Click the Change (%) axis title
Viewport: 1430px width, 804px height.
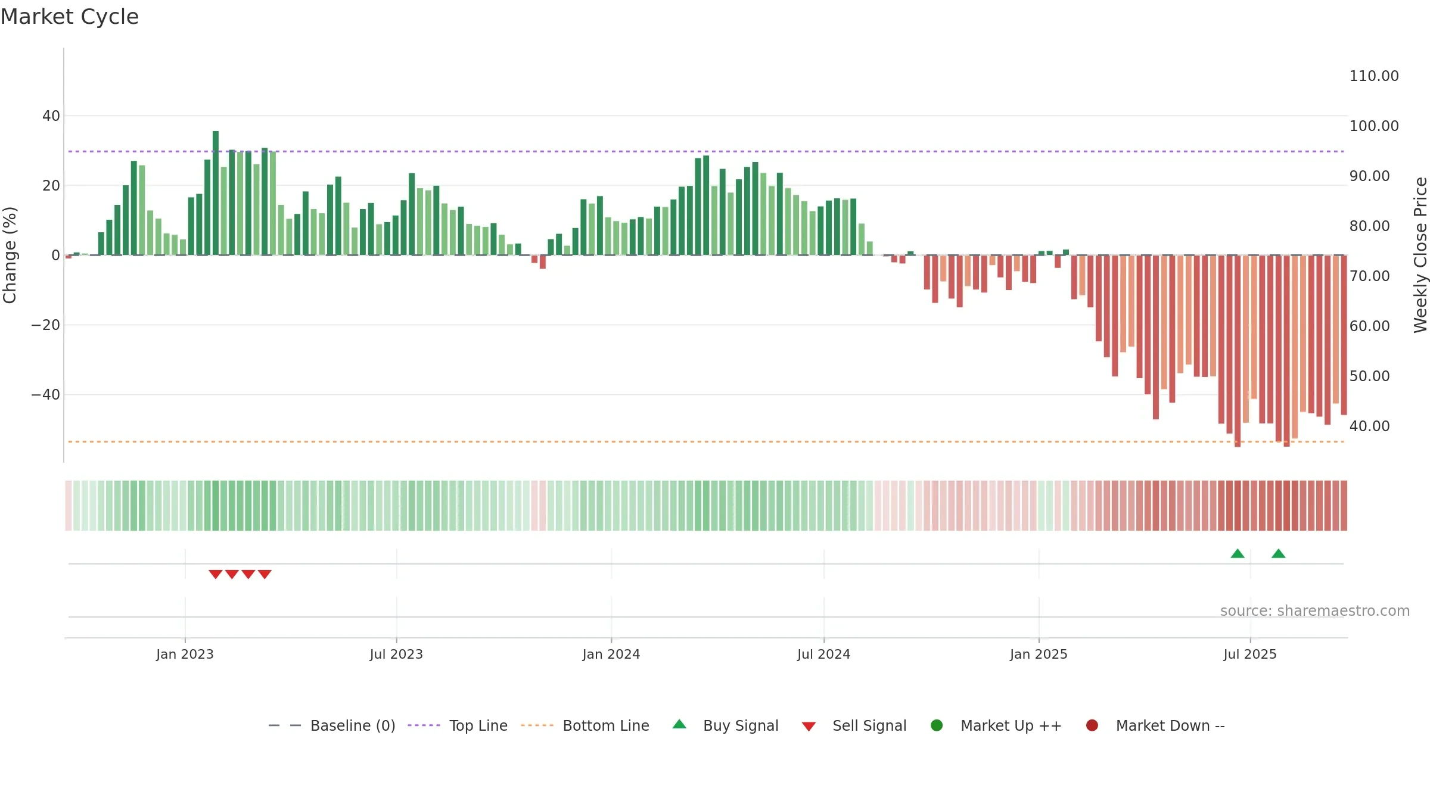point(10,255)
